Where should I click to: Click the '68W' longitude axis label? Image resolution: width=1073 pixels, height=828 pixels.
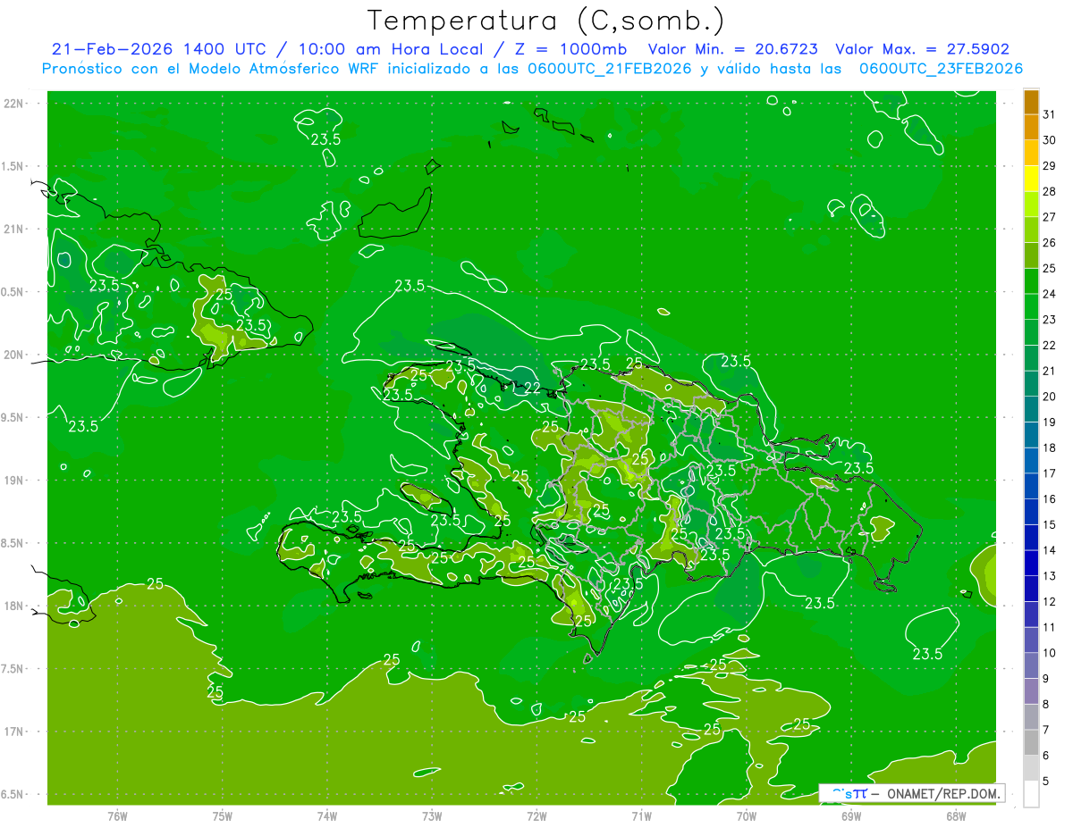pos(956,815)
